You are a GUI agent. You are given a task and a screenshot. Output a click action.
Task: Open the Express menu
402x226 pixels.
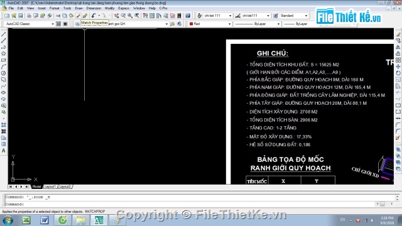[x=124, y=8]
